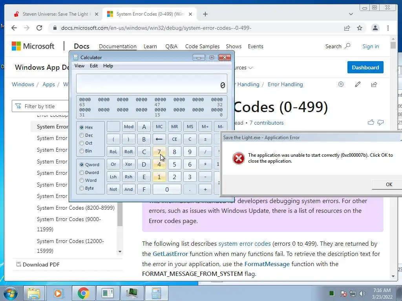Click sidebar list scroll-down arrow
402x301 pixels.
point(120,252)
